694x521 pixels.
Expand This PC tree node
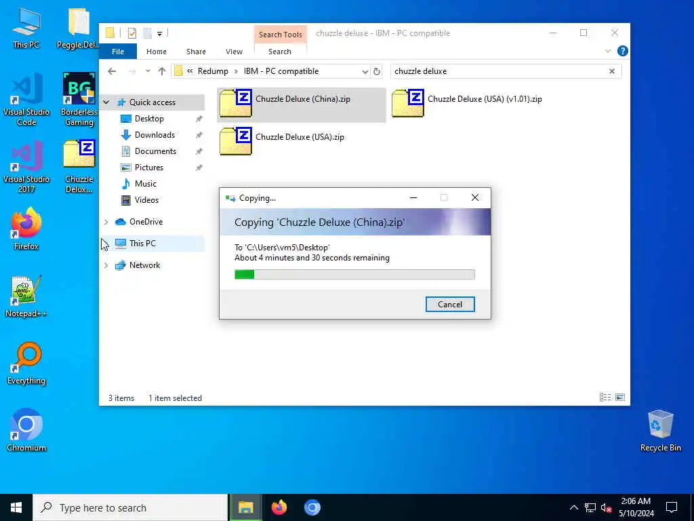tap(106, 244)
